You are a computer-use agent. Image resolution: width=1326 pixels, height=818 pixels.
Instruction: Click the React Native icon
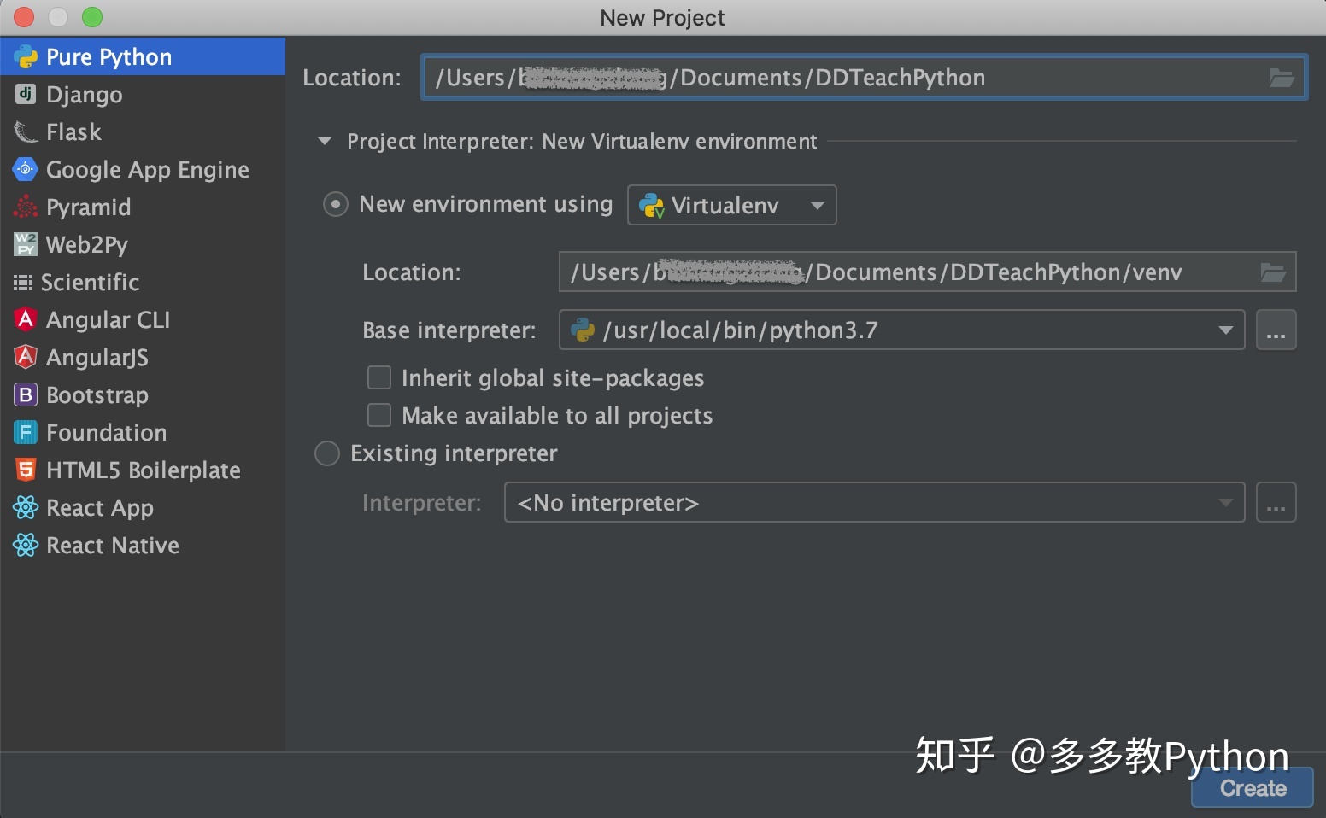pyautogui.click(x=25, y=545)
